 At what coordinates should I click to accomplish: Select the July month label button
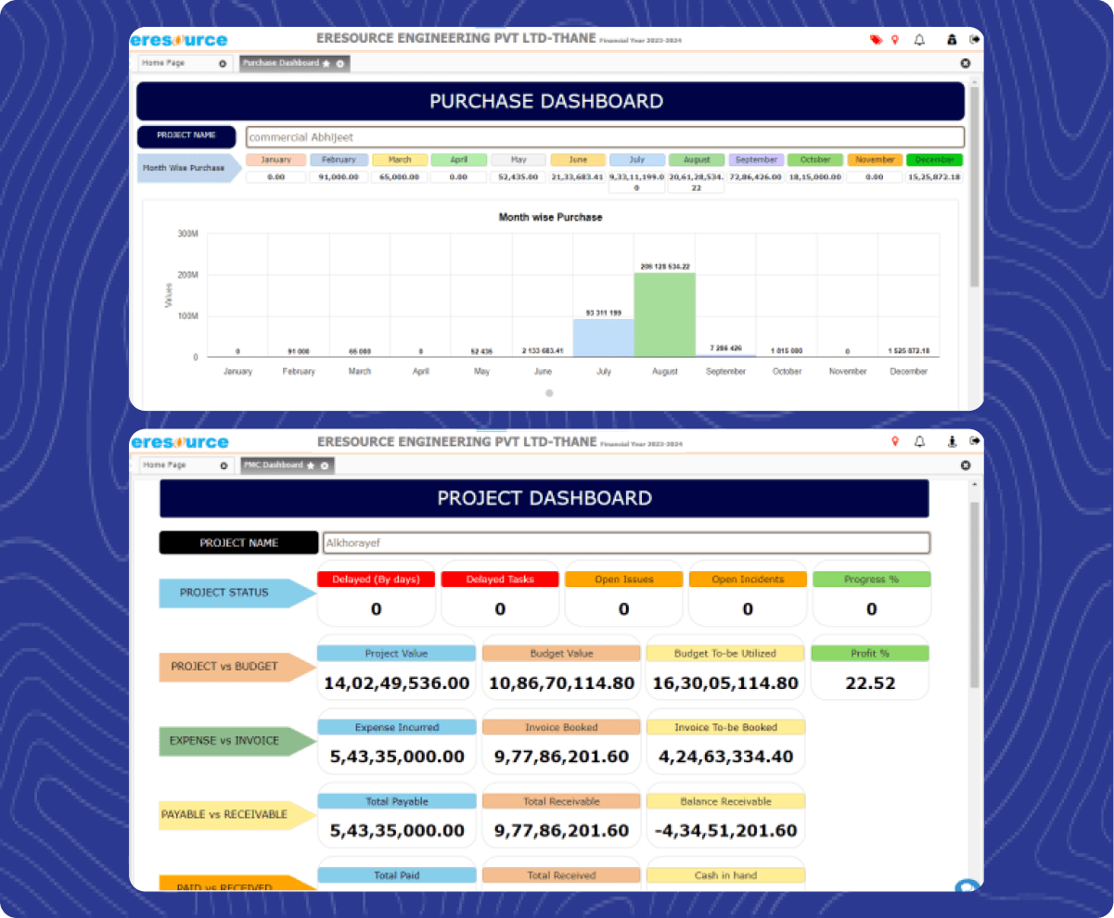pyautogui.click(x=636, y=160)
